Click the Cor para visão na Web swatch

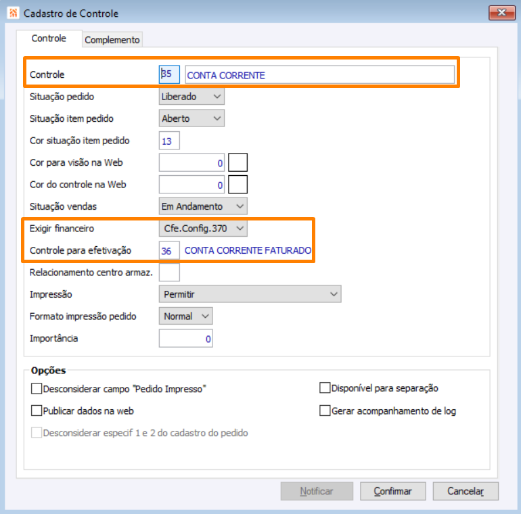click(x=238, y=163)
